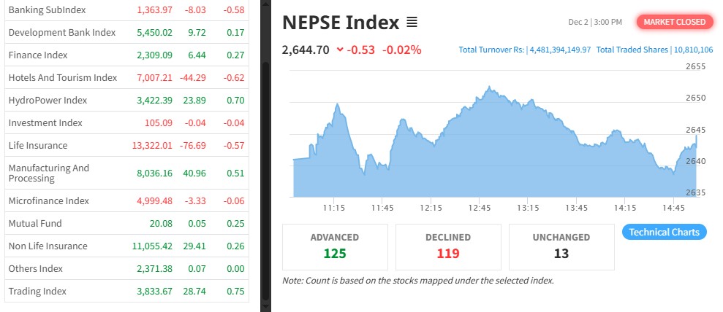The width and height of the screenshot is (723, 312).
Task: Select the Investment Index entry
Action: pyautogui.click(x=45, y=122)
